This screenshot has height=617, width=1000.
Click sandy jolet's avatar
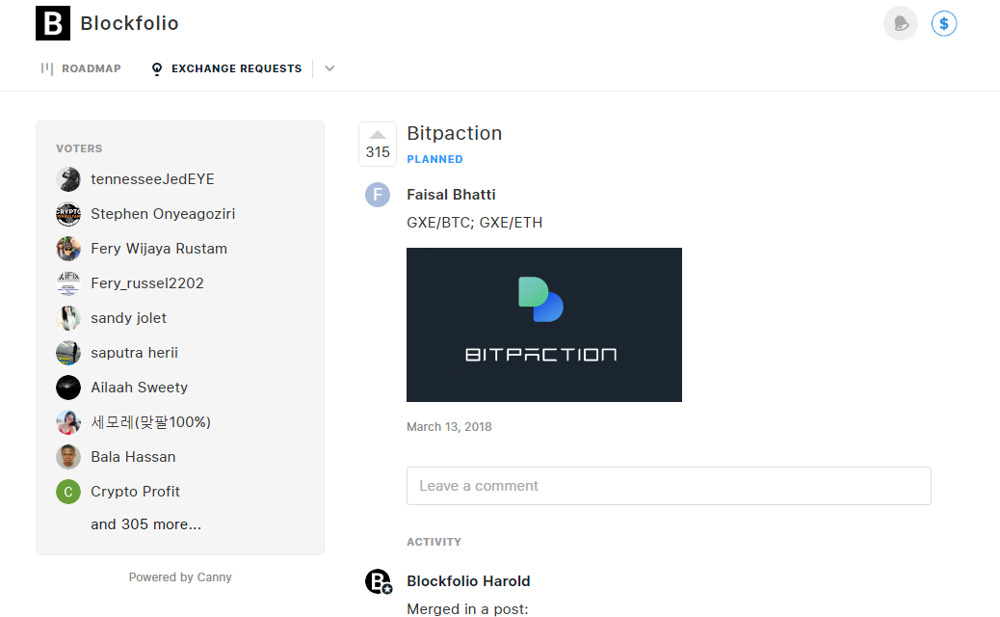pos(68,318)
